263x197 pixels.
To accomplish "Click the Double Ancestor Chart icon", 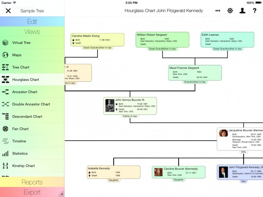I will (x=5, y=104).
